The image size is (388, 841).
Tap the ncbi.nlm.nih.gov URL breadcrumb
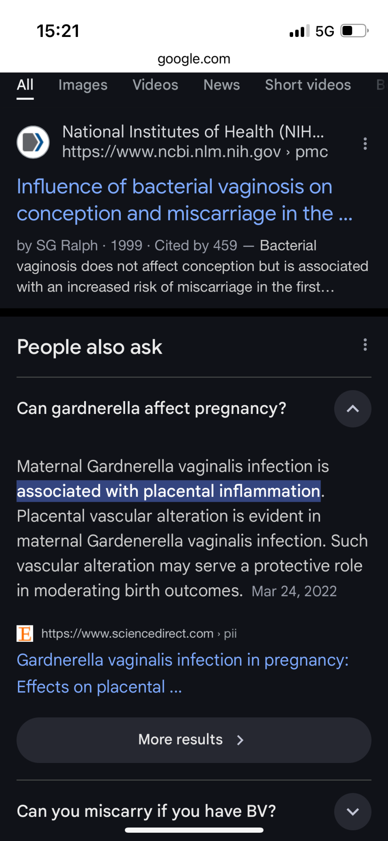pyautogui.click(x=195, y=152)
